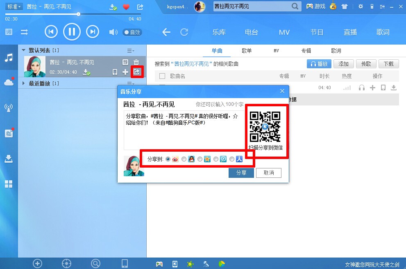Click into the share message text box

tap(184, 130)
